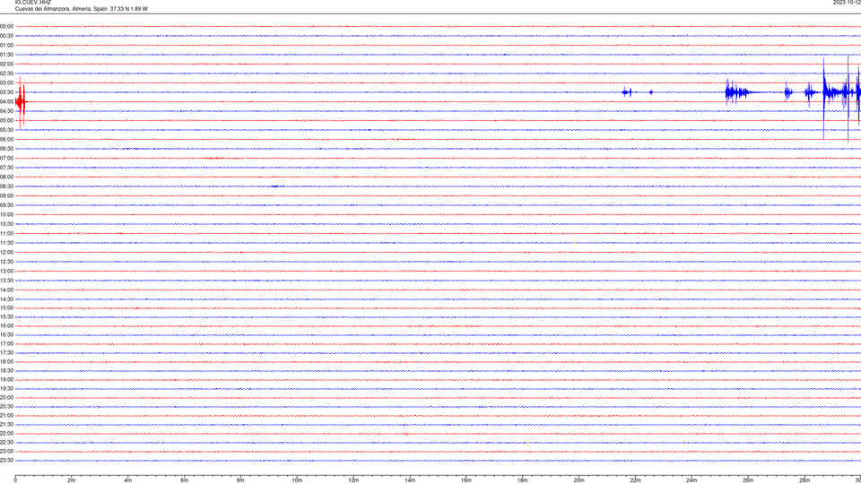The width and height of the screenshot is (861, 484).
Task: Select the 18m axis tick label
Action: click(523, 480)
